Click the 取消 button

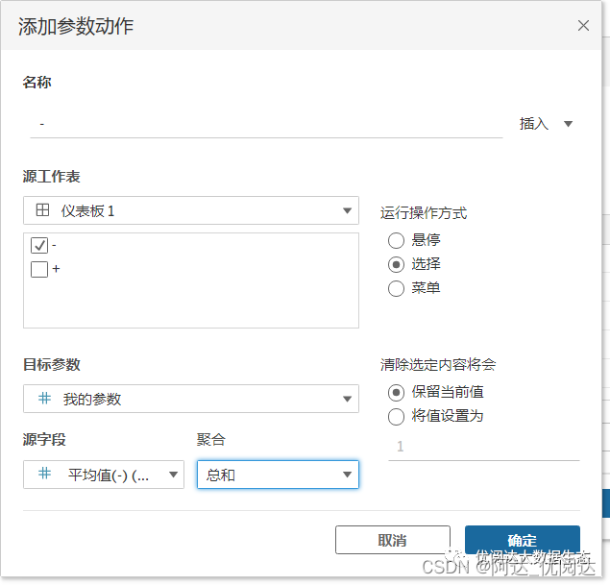point(393,540)
